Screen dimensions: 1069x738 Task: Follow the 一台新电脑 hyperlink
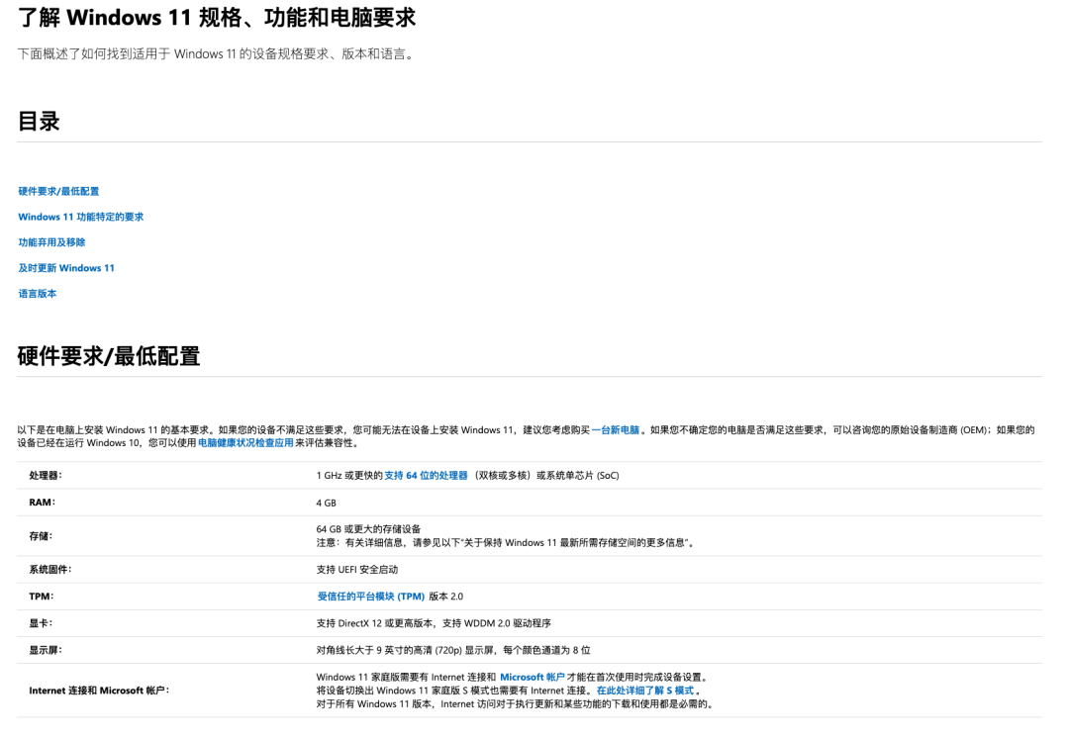pos(615,430)
